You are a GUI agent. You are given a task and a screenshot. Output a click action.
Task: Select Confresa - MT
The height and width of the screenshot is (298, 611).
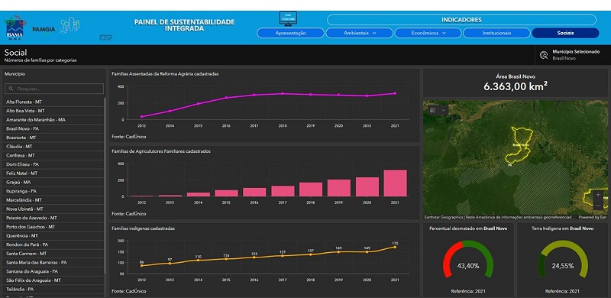pos(53,155)
